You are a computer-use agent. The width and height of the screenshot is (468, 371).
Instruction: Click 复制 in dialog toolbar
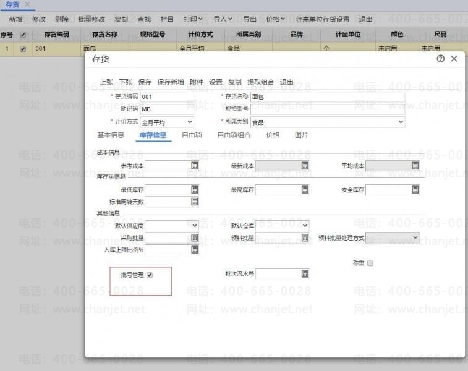[x=234, y=82]
